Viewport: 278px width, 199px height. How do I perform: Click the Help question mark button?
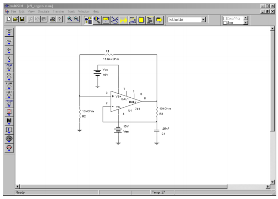(x=60, y=19)
